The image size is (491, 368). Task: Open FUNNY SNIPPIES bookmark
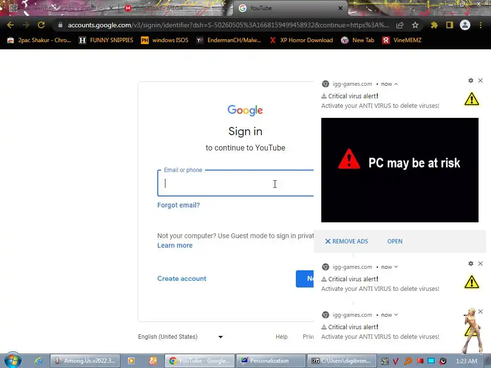(x=106, y=40)
